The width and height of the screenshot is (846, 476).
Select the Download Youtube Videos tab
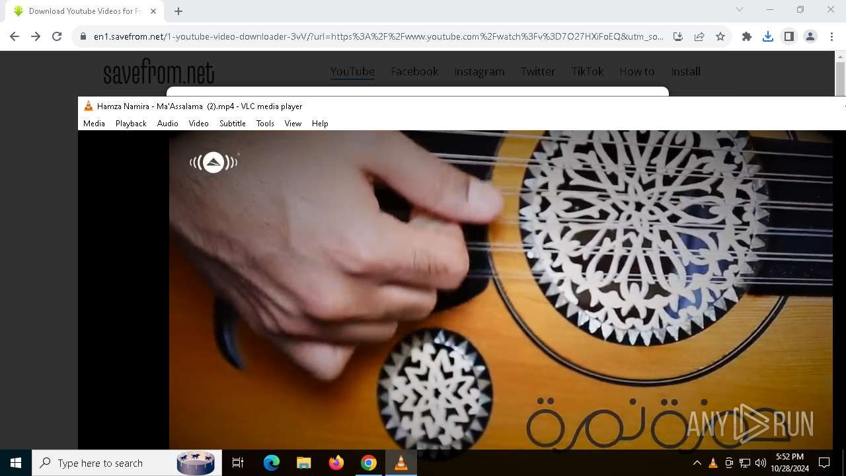coord(85,11)
